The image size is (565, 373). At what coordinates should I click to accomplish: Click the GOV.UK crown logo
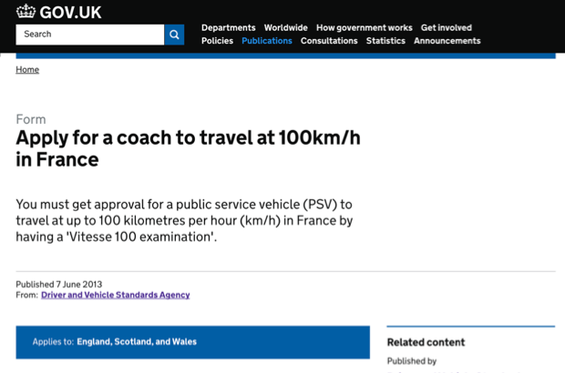point(26,11)
